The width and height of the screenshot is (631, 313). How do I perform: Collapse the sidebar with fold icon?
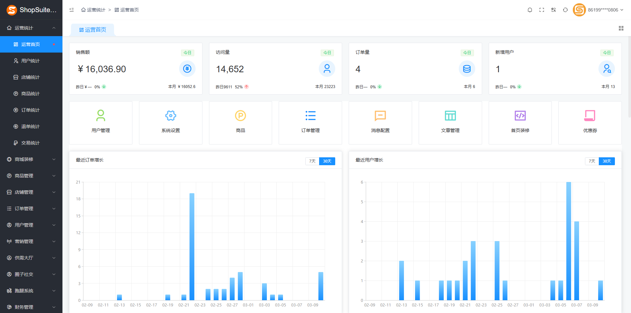pos(72,10)
